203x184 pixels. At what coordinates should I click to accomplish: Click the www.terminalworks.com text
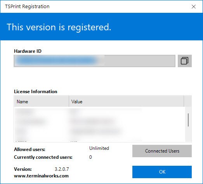coord(41,176)
